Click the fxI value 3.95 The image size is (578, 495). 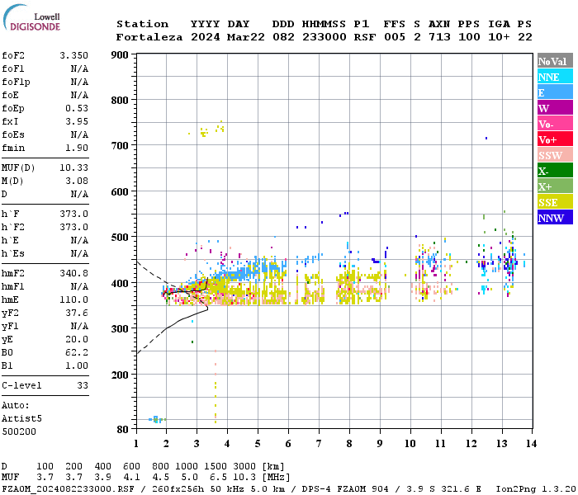(77, 121)
